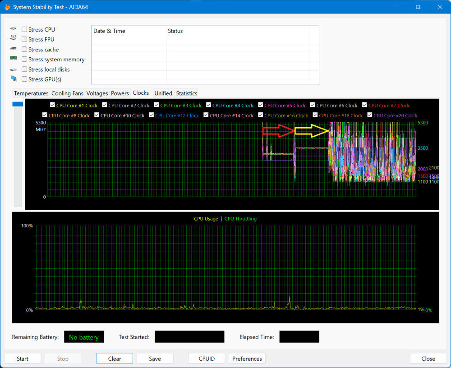Viewport: 451px width, 368px height.
Task: Click the Elapsed Time field
Action: (299, 336)
